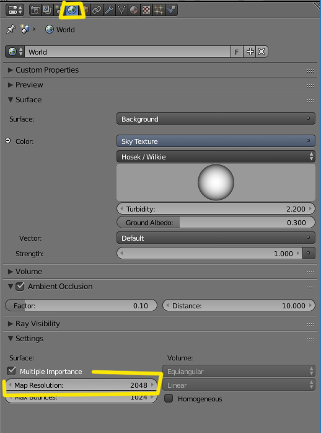Enable the Homogeneous volume checkbox
Image resolution: width=321 pixels, height=433 pixels.
[169, 398]
